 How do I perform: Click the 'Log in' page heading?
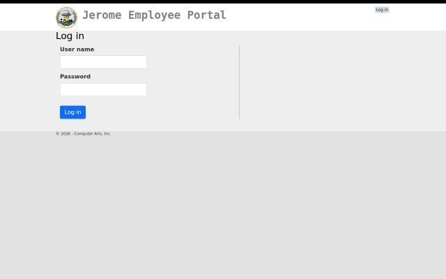[70, 36]
